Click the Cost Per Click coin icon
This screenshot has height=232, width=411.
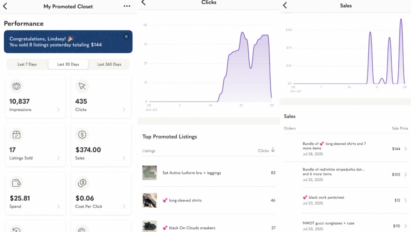pyautogui.click(x=82, y=183)
